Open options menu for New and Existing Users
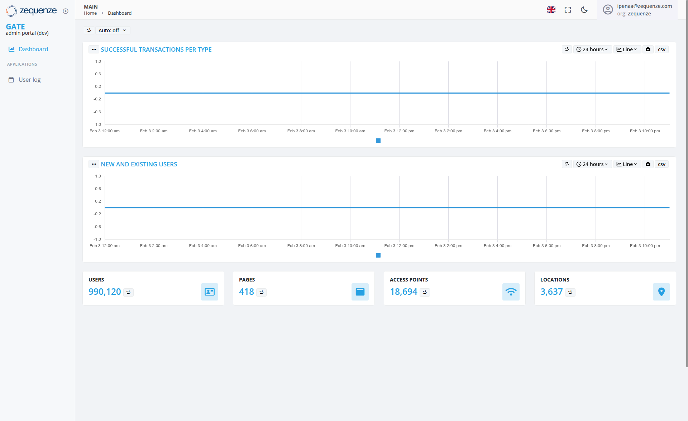This screenshot has height=421, width=688. pos(94,164)
